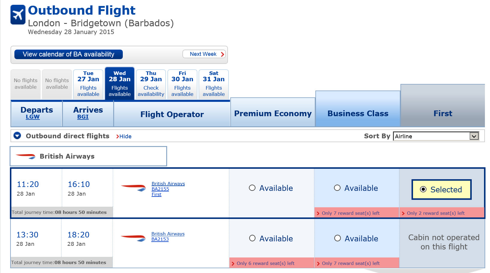This screenshot has height=273, width=490.
Task: Click the red arrow on Next Week
Action: click(222, 54)
